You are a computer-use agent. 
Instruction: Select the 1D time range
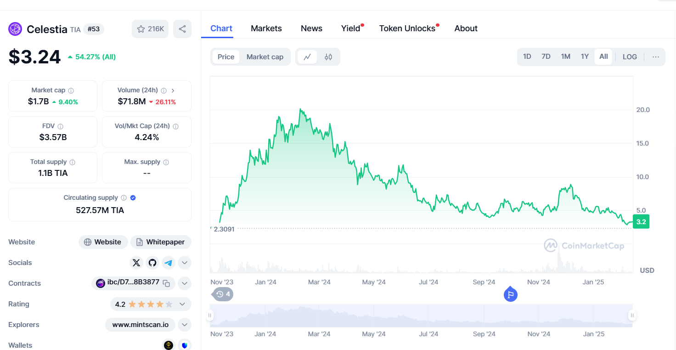pyautogui.click(x=527, y=56)
